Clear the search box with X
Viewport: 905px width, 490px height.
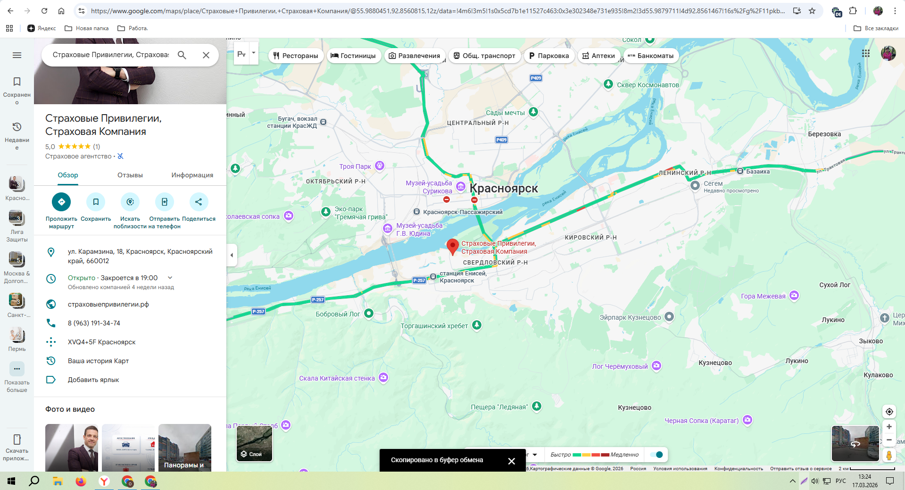click(206, 55)
